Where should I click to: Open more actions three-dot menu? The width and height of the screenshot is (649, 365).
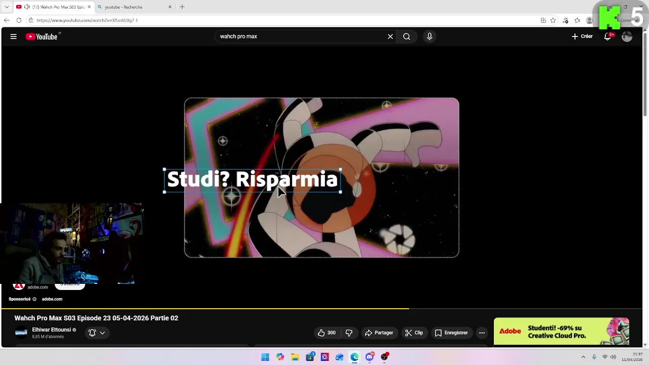click(x=482, y=333)
